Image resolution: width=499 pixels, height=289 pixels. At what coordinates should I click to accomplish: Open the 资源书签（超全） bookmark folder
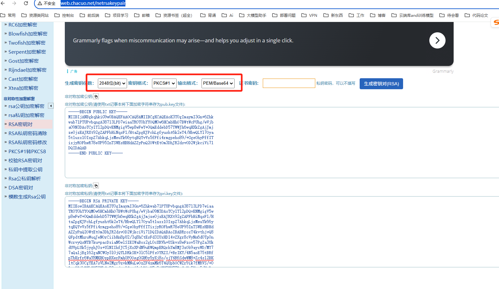point(174,15)
